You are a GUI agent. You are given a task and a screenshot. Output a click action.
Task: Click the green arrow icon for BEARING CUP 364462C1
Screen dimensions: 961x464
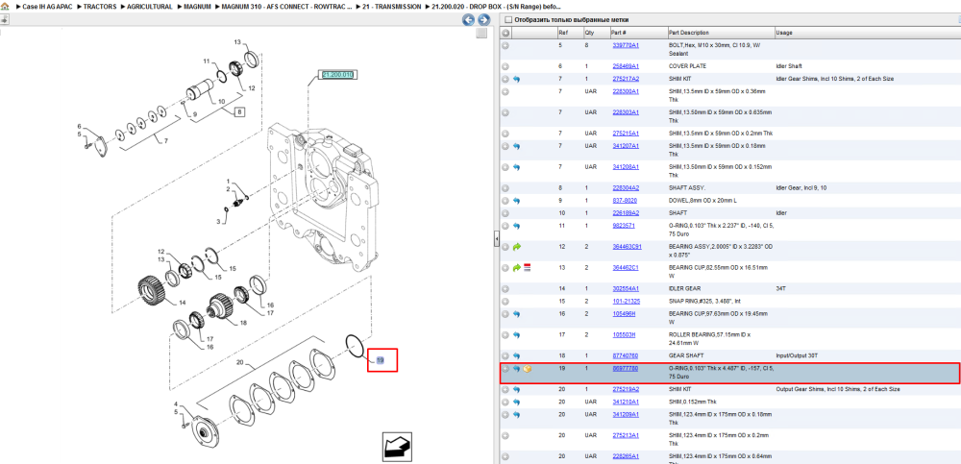[516, 268]
